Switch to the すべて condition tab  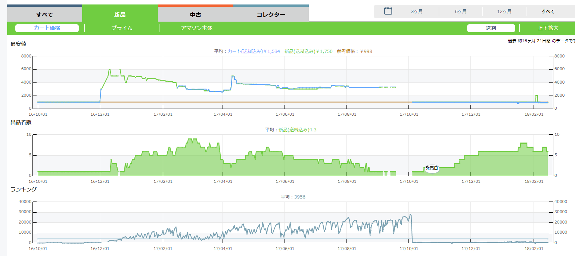(x=44, y=15)
